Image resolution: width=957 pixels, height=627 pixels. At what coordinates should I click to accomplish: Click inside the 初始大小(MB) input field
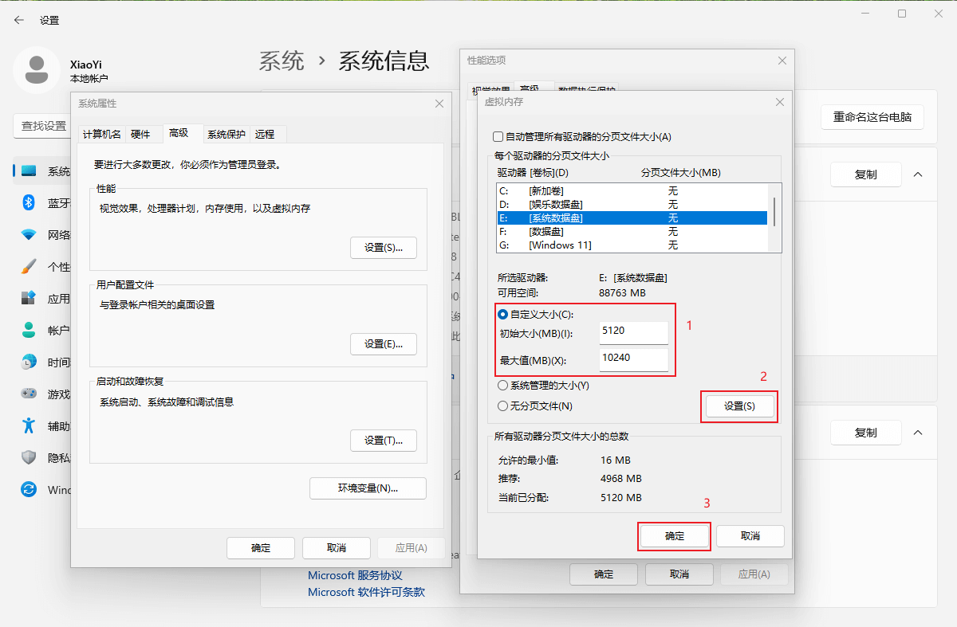(x=633, y=333)
